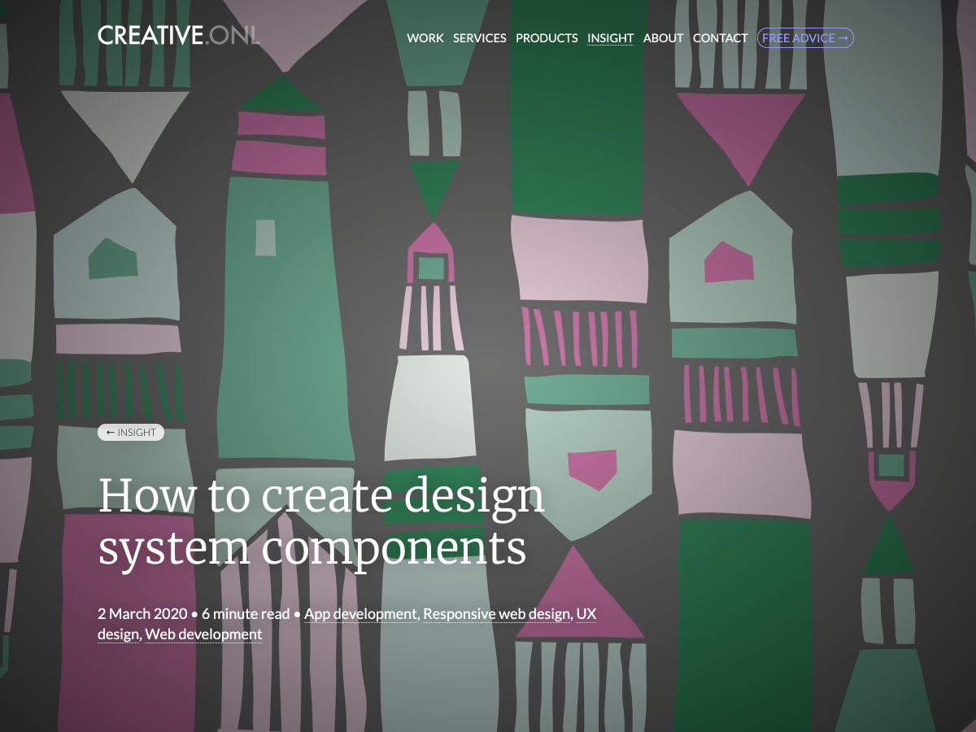The image size is (976, 732).
Task: Click the Free Advice button
Action: pyautogui.click(x=805, y=37)
